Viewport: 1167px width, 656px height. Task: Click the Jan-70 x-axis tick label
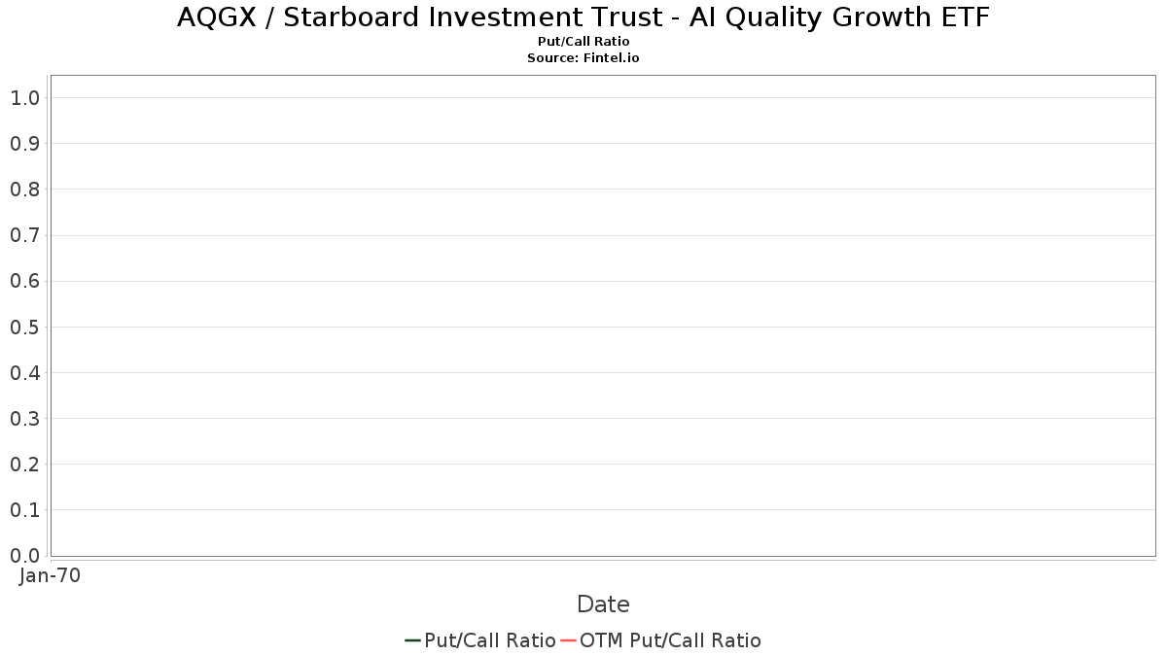51,575
